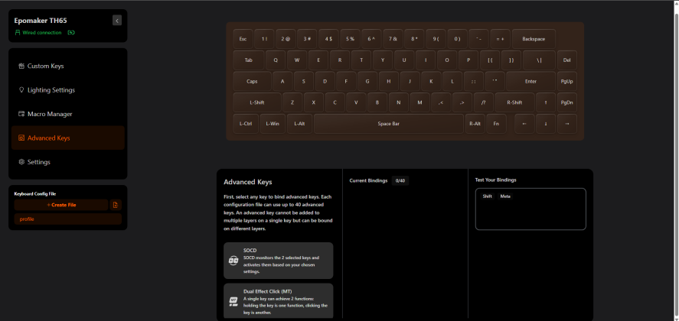The height and width of the screenshot is (321, 679).
Task: Click the green battery charging icon
Action: pos(71,32)
